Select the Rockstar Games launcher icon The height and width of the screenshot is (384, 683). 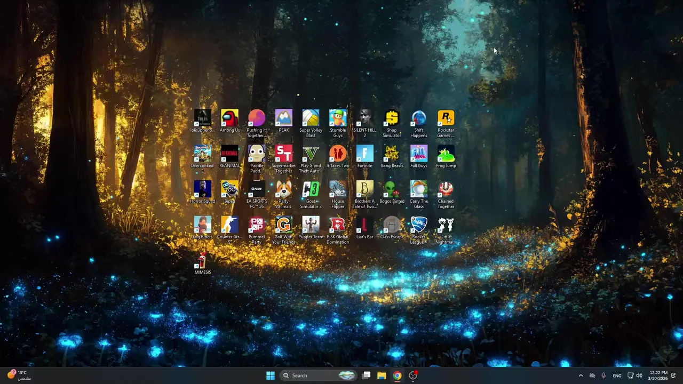446,124
